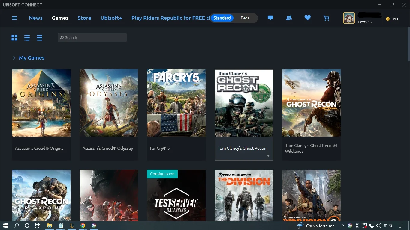This screenshot has width=410, height=230.
Task: Open the Level 53 profile text
Action: (365, 22)
